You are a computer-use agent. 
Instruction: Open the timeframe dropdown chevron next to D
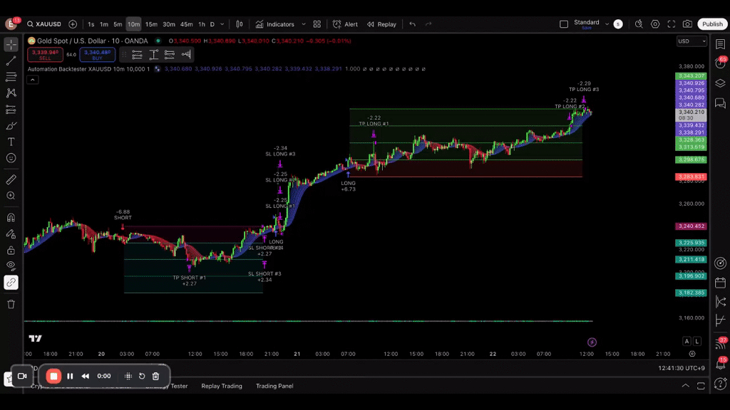pos(221,23)
